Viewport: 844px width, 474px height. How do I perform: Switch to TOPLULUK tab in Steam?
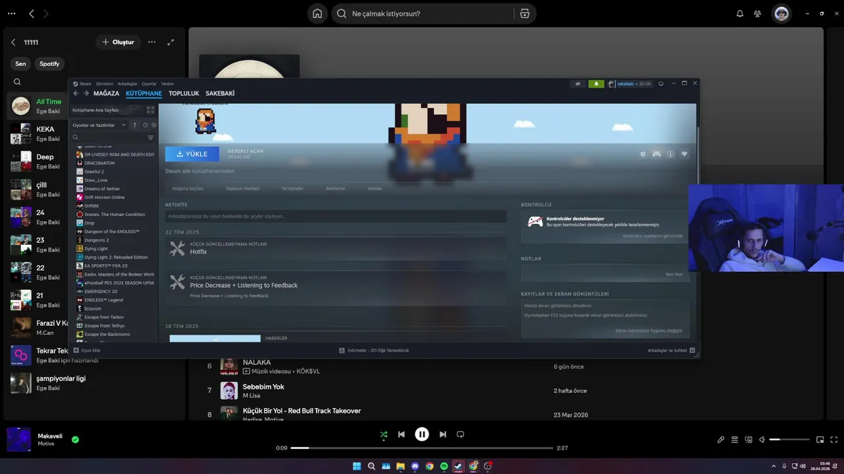pos(184,93)
